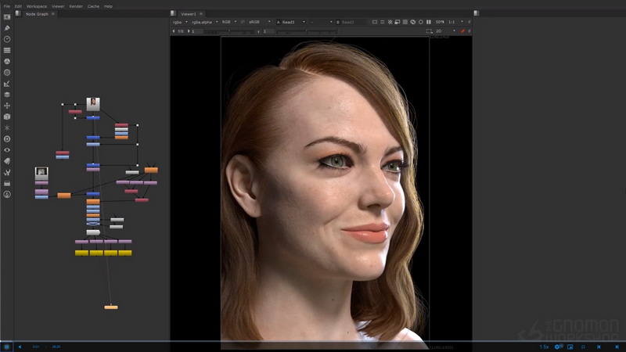This screenshot has height=352, width=626.
Task: Enter fullscreen in the video player
Action: (x=583, y=347)
